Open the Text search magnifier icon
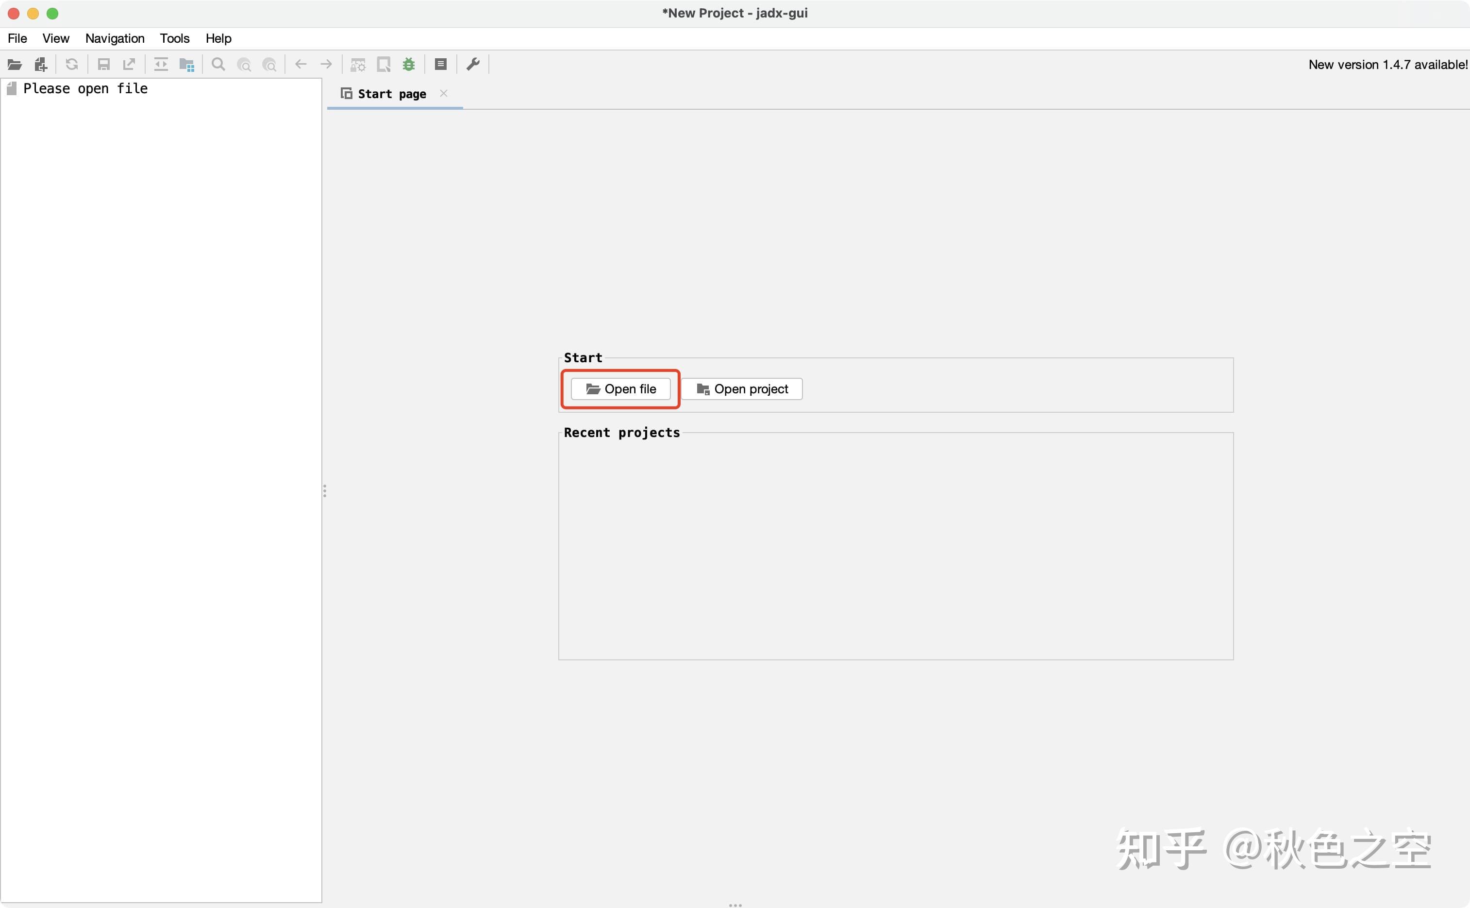This screenshot has height=908, width=1470. [217, 64]
